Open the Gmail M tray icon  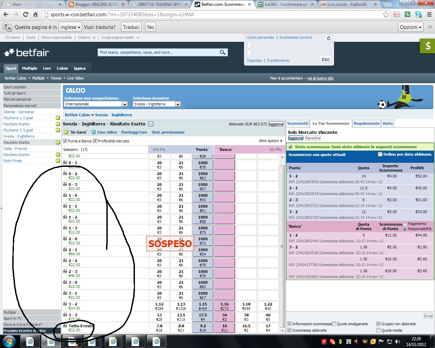(x=348, y=342)
